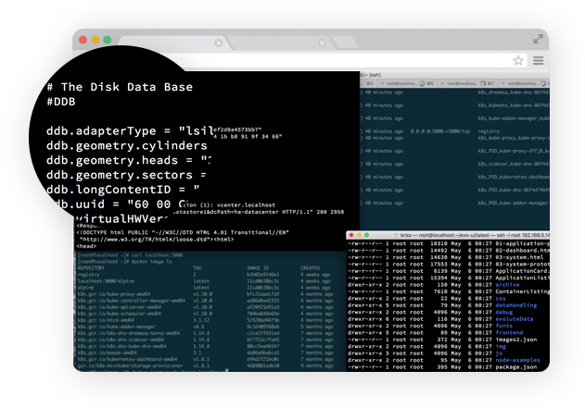The image size is (585, 408).
Task: Click the '<!DOCTYPE html PUBLIC' line
Action: 183,232
